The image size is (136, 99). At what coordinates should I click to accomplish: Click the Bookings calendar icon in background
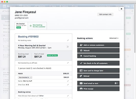click(4, 6)
